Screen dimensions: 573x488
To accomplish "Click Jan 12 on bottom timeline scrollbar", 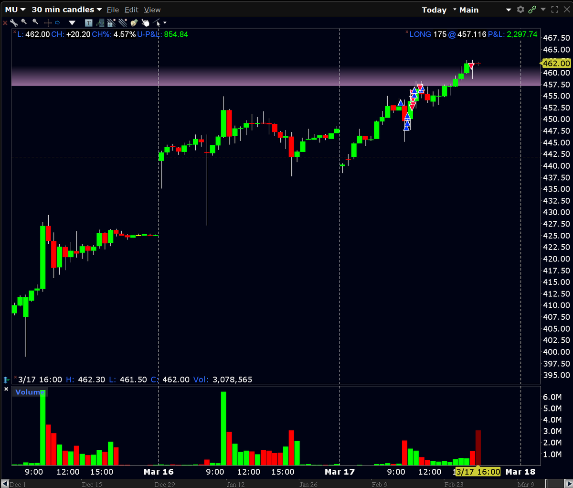I will (x=235, y=484).
